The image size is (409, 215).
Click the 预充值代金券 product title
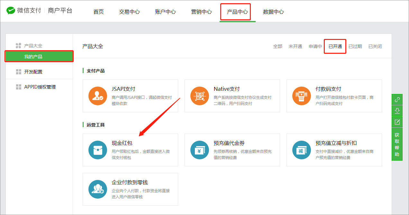click(229, 143)
